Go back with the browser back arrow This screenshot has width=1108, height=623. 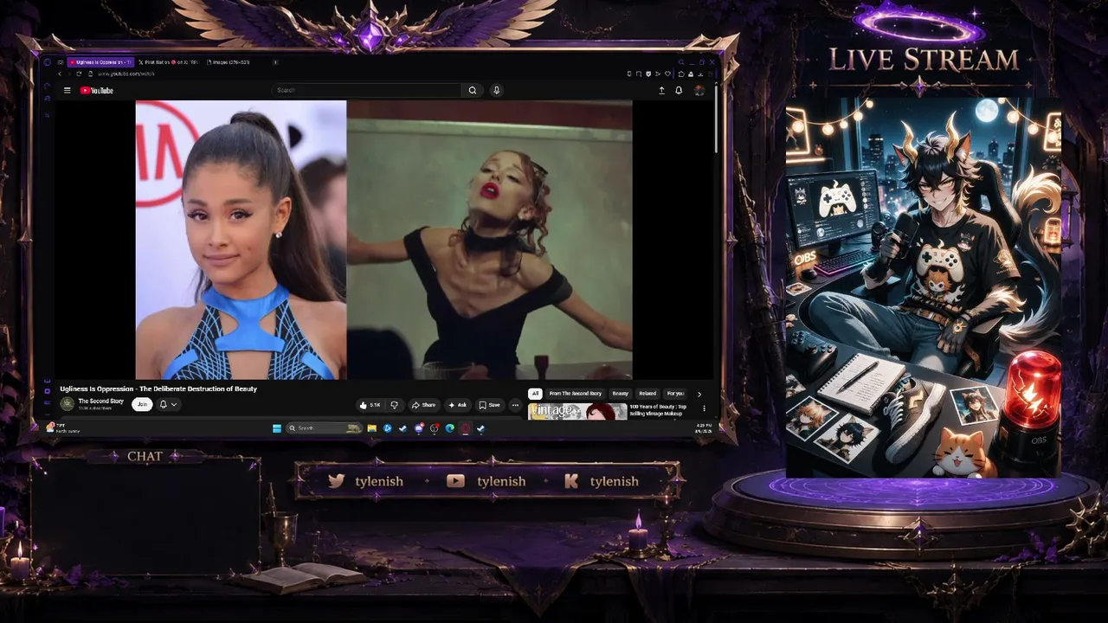(60, 74)
